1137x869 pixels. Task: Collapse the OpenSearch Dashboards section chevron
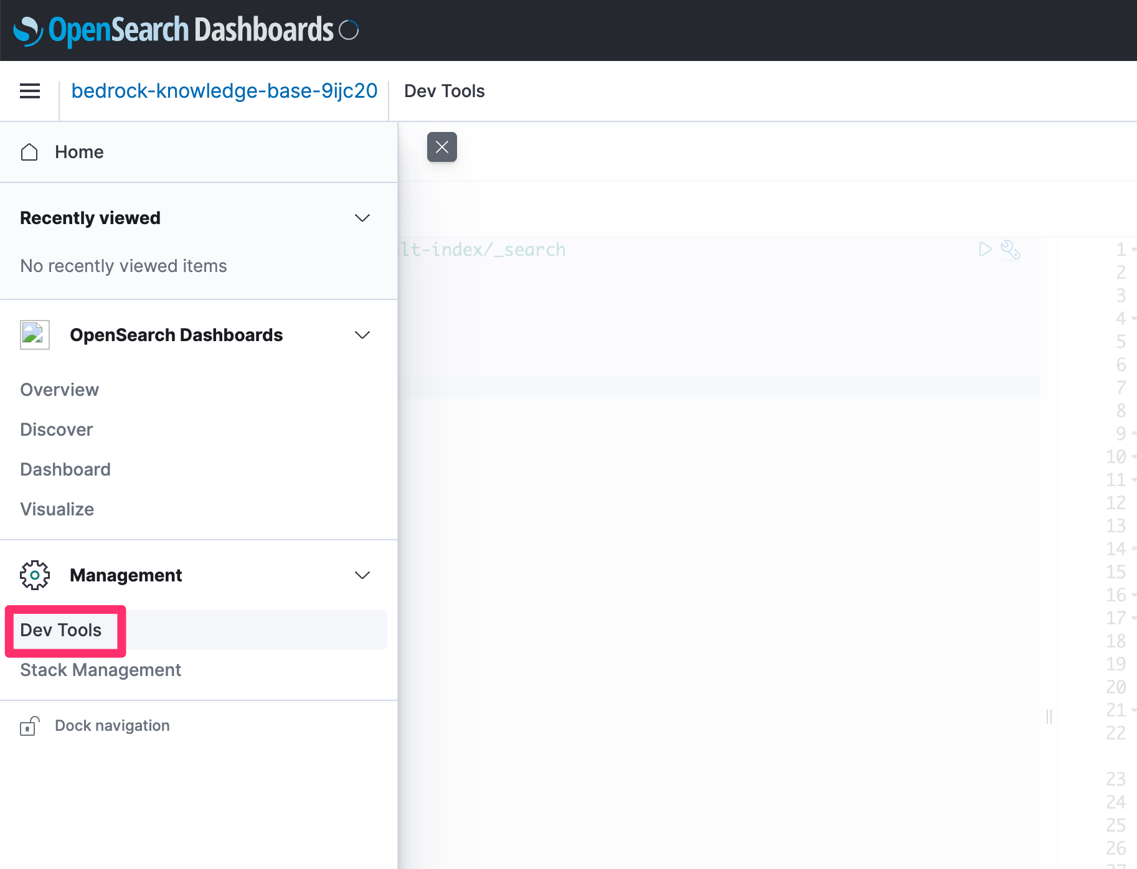point(362,335)
